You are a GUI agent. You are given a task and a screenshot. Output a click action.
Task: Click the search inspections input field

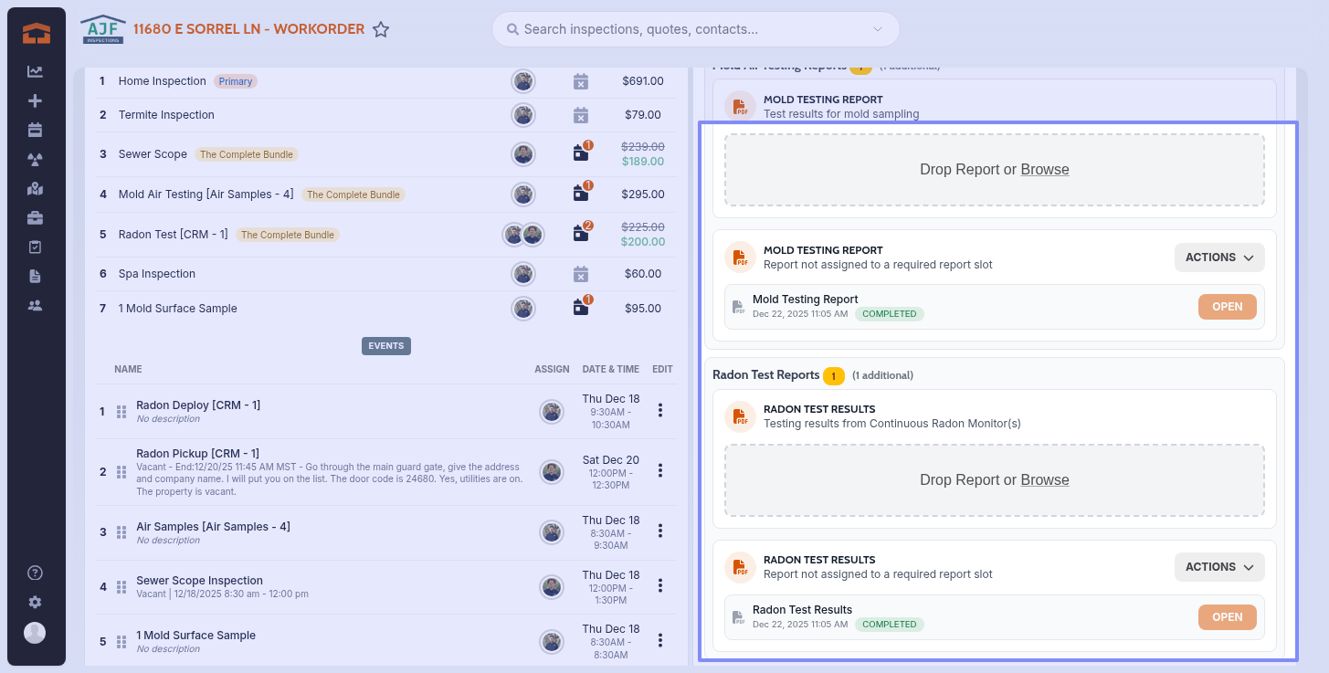pyautogui.click(x=685, y=29)
